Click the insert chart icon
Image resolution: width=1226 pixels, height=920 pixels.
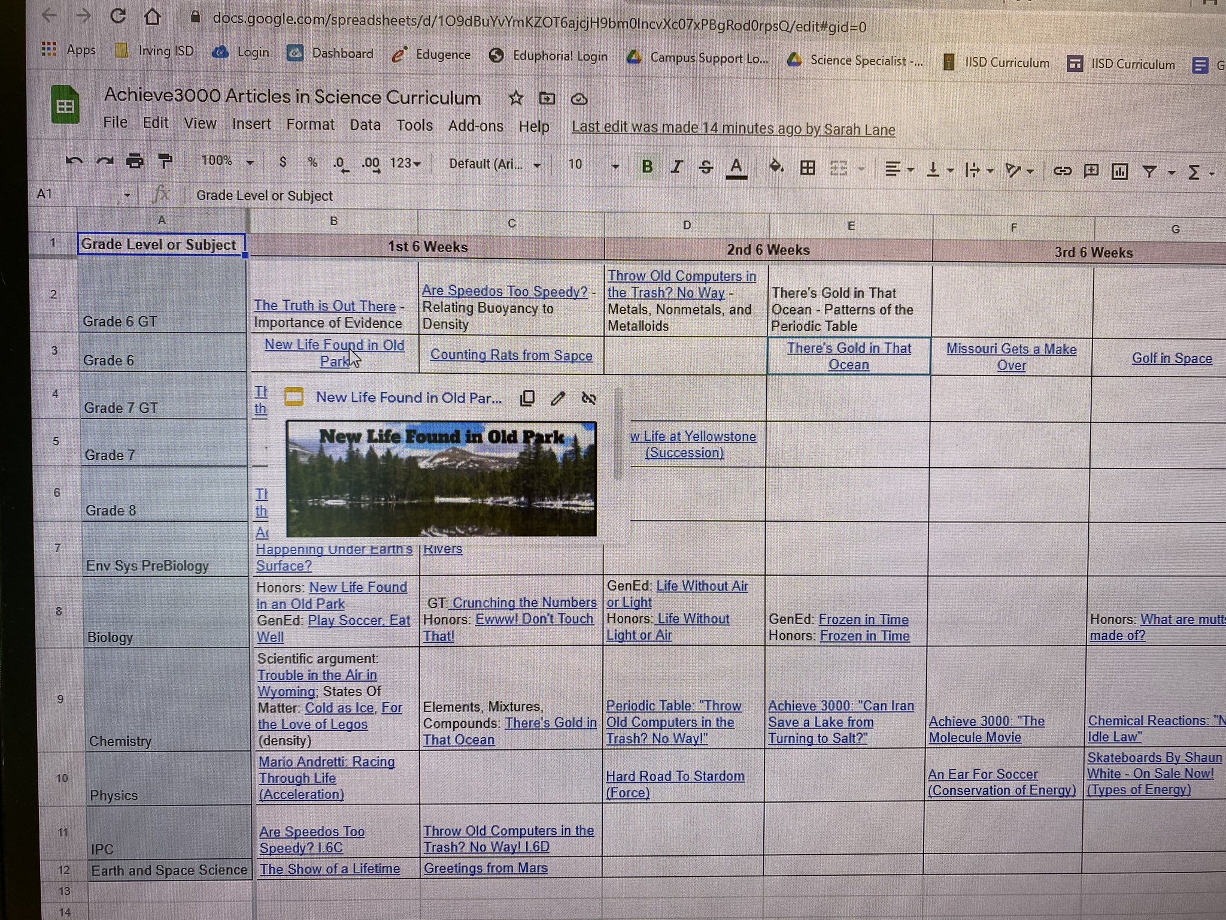click(x=1119, y=172)
